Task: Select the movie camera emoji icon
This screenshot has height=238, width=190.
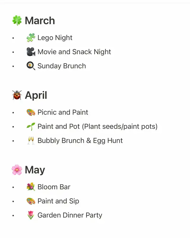Action: [31, 52]
